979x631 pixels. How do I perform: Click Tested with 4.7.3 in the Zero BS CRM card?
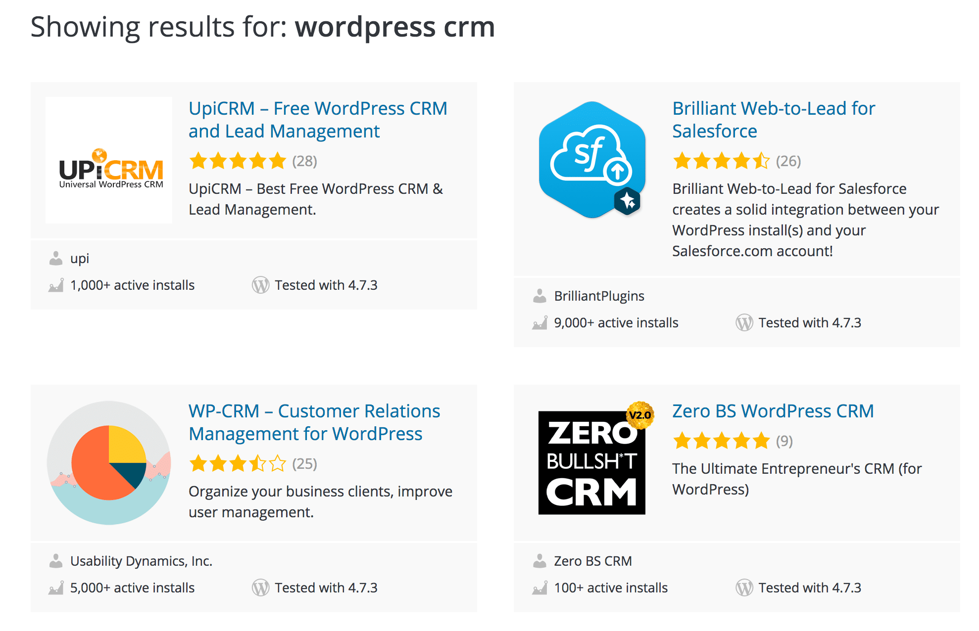click(x=810, y=588)
